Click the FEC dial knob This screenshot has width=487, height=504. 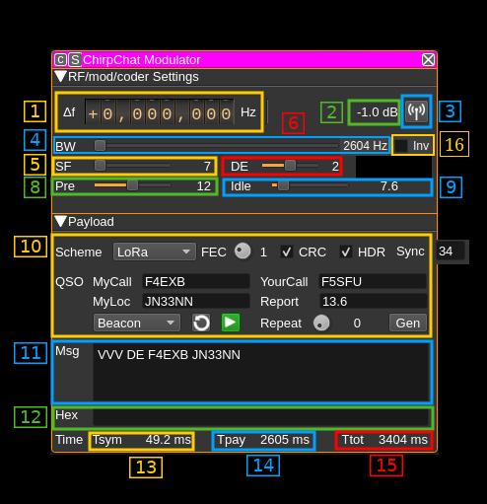[x=243, y=252]
